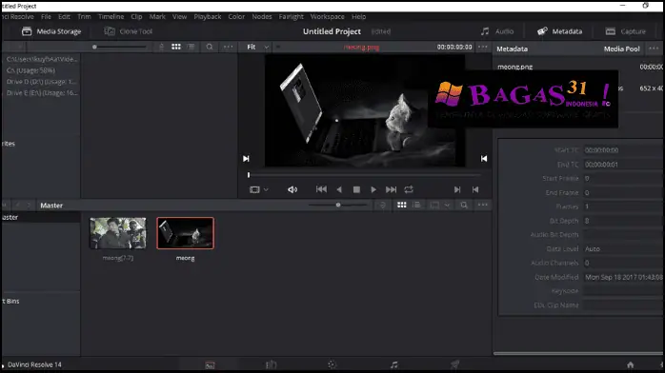Screen dimensions: 665x373
Task: Click the Data Level Auto field
Action: (623, 249)
